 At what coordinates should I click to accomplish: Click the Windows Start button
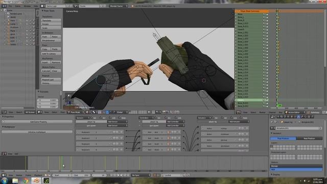coord(5,180)
